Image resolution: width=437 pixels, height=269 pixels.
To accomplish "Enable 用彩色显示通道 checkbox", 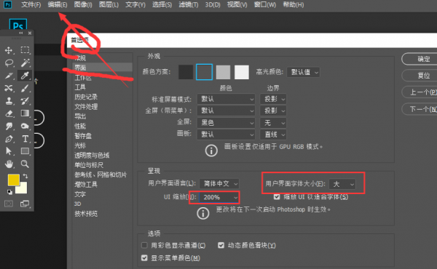I will [x=144, y=245].
